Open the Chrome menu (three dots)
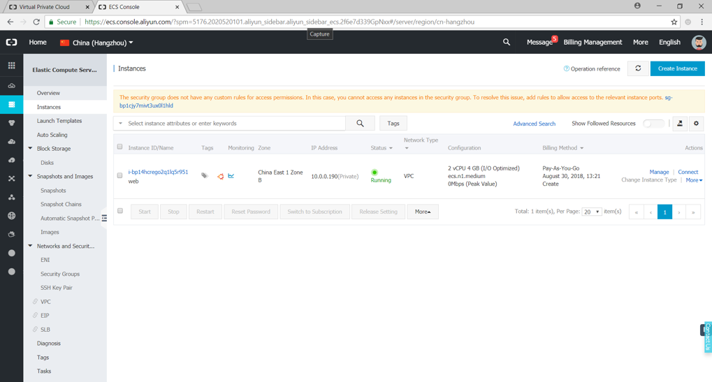This screenshot has height=382, width=712. (702, 22)
